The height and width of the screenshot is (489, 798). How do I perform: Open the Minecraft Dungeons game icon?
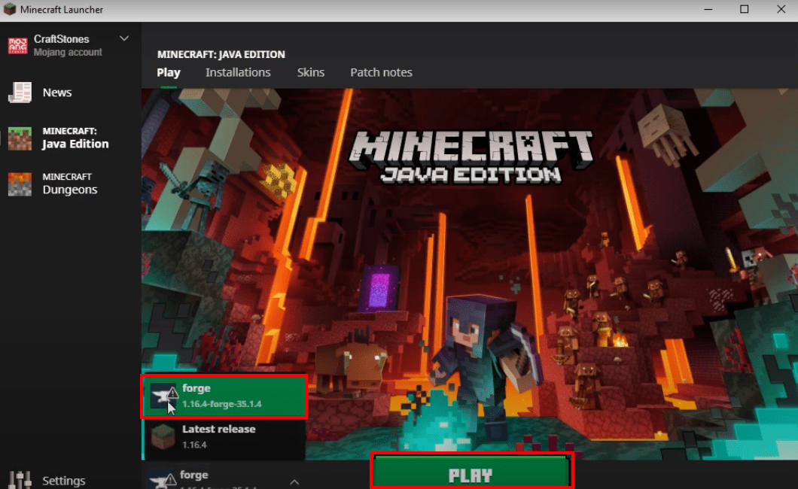[20, 184]
